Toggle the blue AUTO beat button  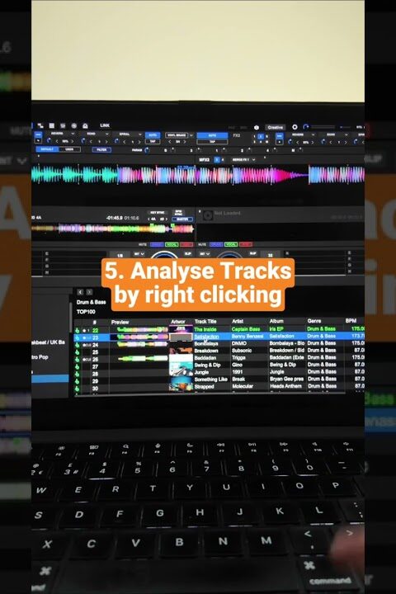(x=212, y=135)
